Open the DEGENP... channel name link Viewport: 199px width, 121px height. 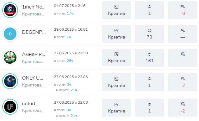pos(34,32)
